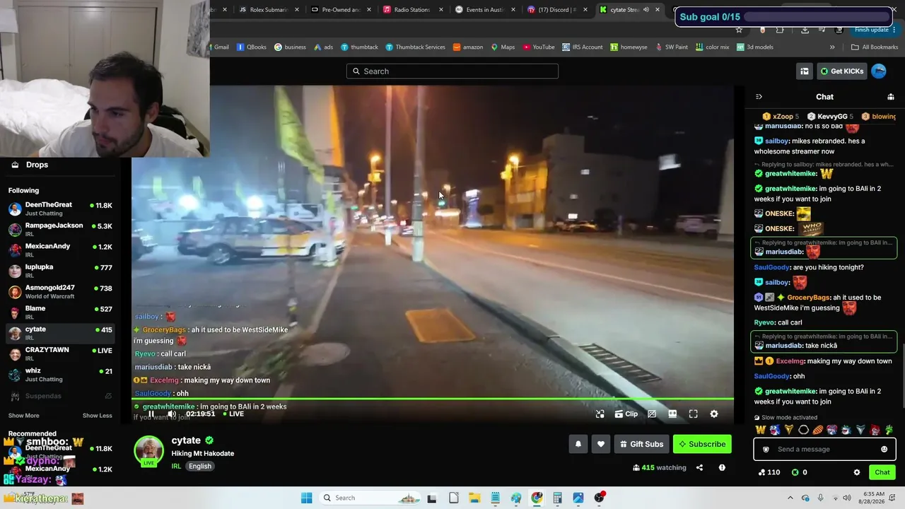The width and height of the screenshot is (905, 509).
Task: Toggle theater mode in the player
Action: click(672, 414)
